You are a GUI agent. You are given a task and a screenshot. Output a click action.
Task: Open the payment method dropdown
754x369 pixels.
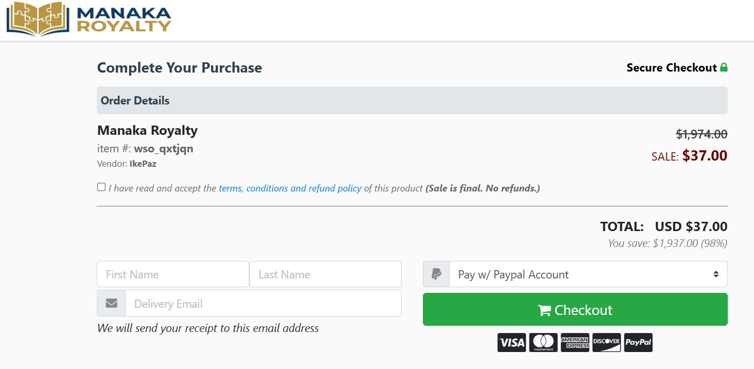click(587, 274)
